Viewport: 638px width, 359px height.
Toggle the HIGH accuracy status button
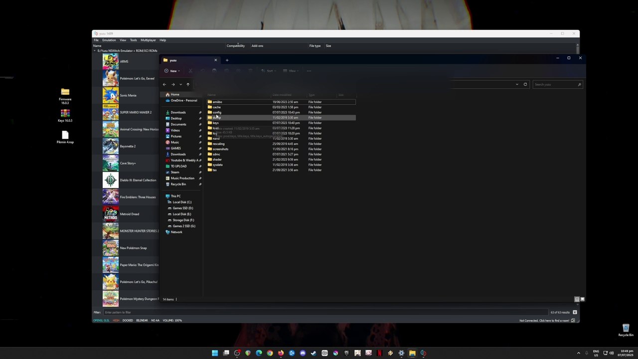tap(116, 320)
